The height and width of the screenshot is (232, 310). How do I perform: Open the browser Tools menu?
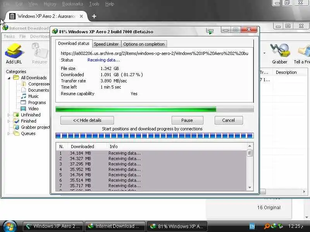point(94,4)
